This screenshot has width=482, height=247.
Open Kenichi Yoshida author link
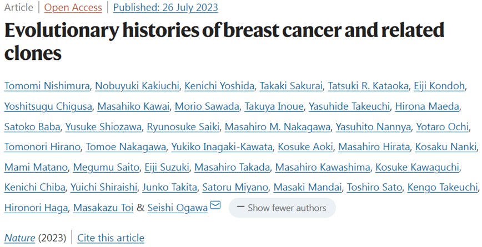(219, 86)
